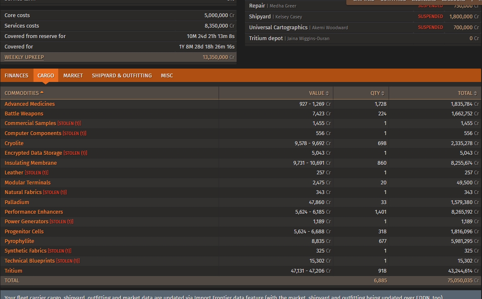Select the CARGO tab
Viewport: 482px width, 299px height.
point(46,76)
